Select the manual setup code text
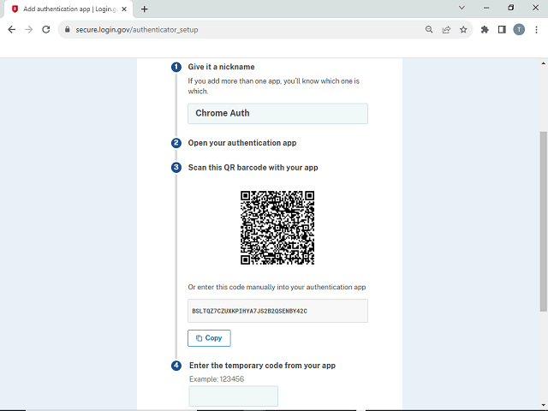Viewport: 548px width, 411px height. click(x=249, y=311)
